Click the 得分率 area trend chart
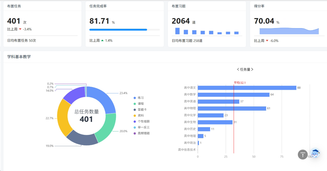The width and height of the screenshot is (327, 171). 289,31
